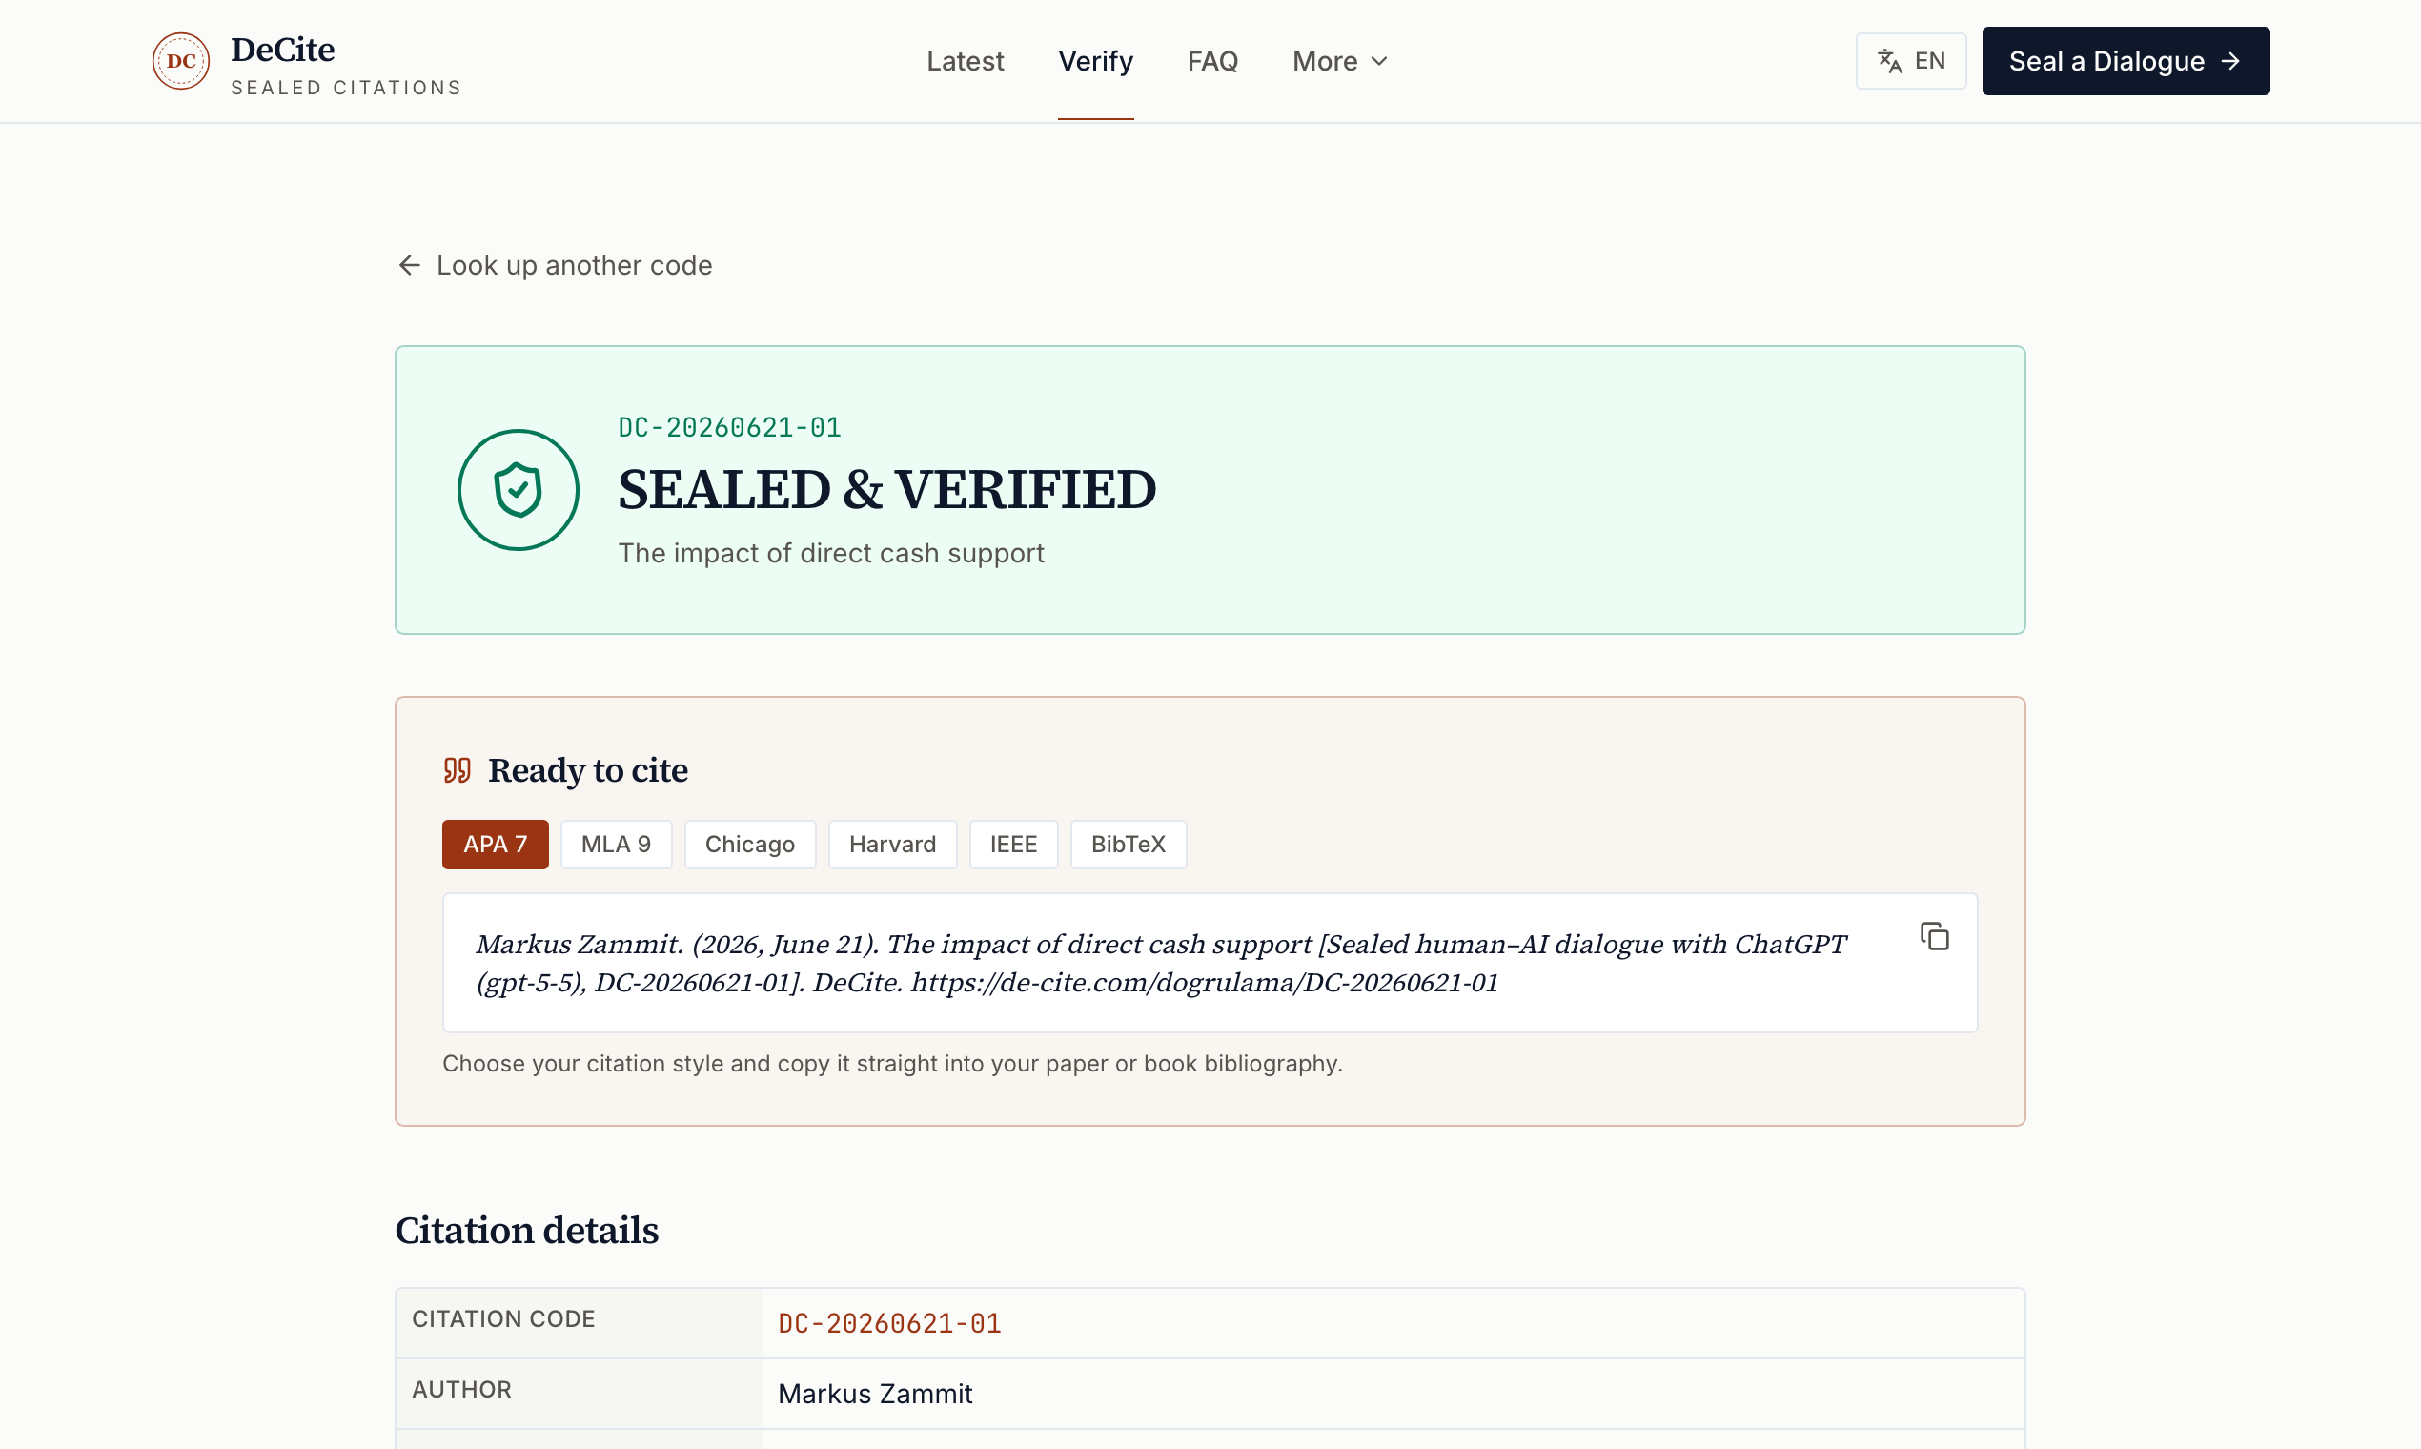Switch to BibTeX citation format
Screen dimensions: 2421x1449
pos(1129,845)
